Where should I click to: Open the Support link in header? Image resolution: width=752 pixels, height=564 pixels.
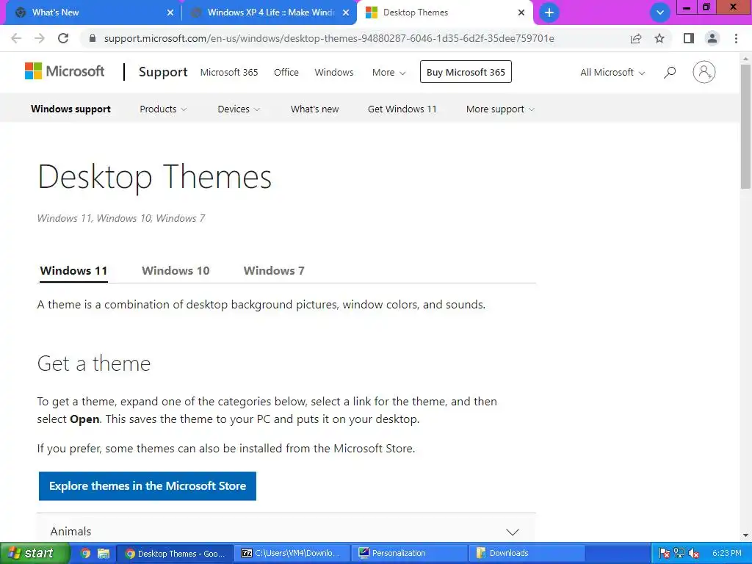point(163,72)
